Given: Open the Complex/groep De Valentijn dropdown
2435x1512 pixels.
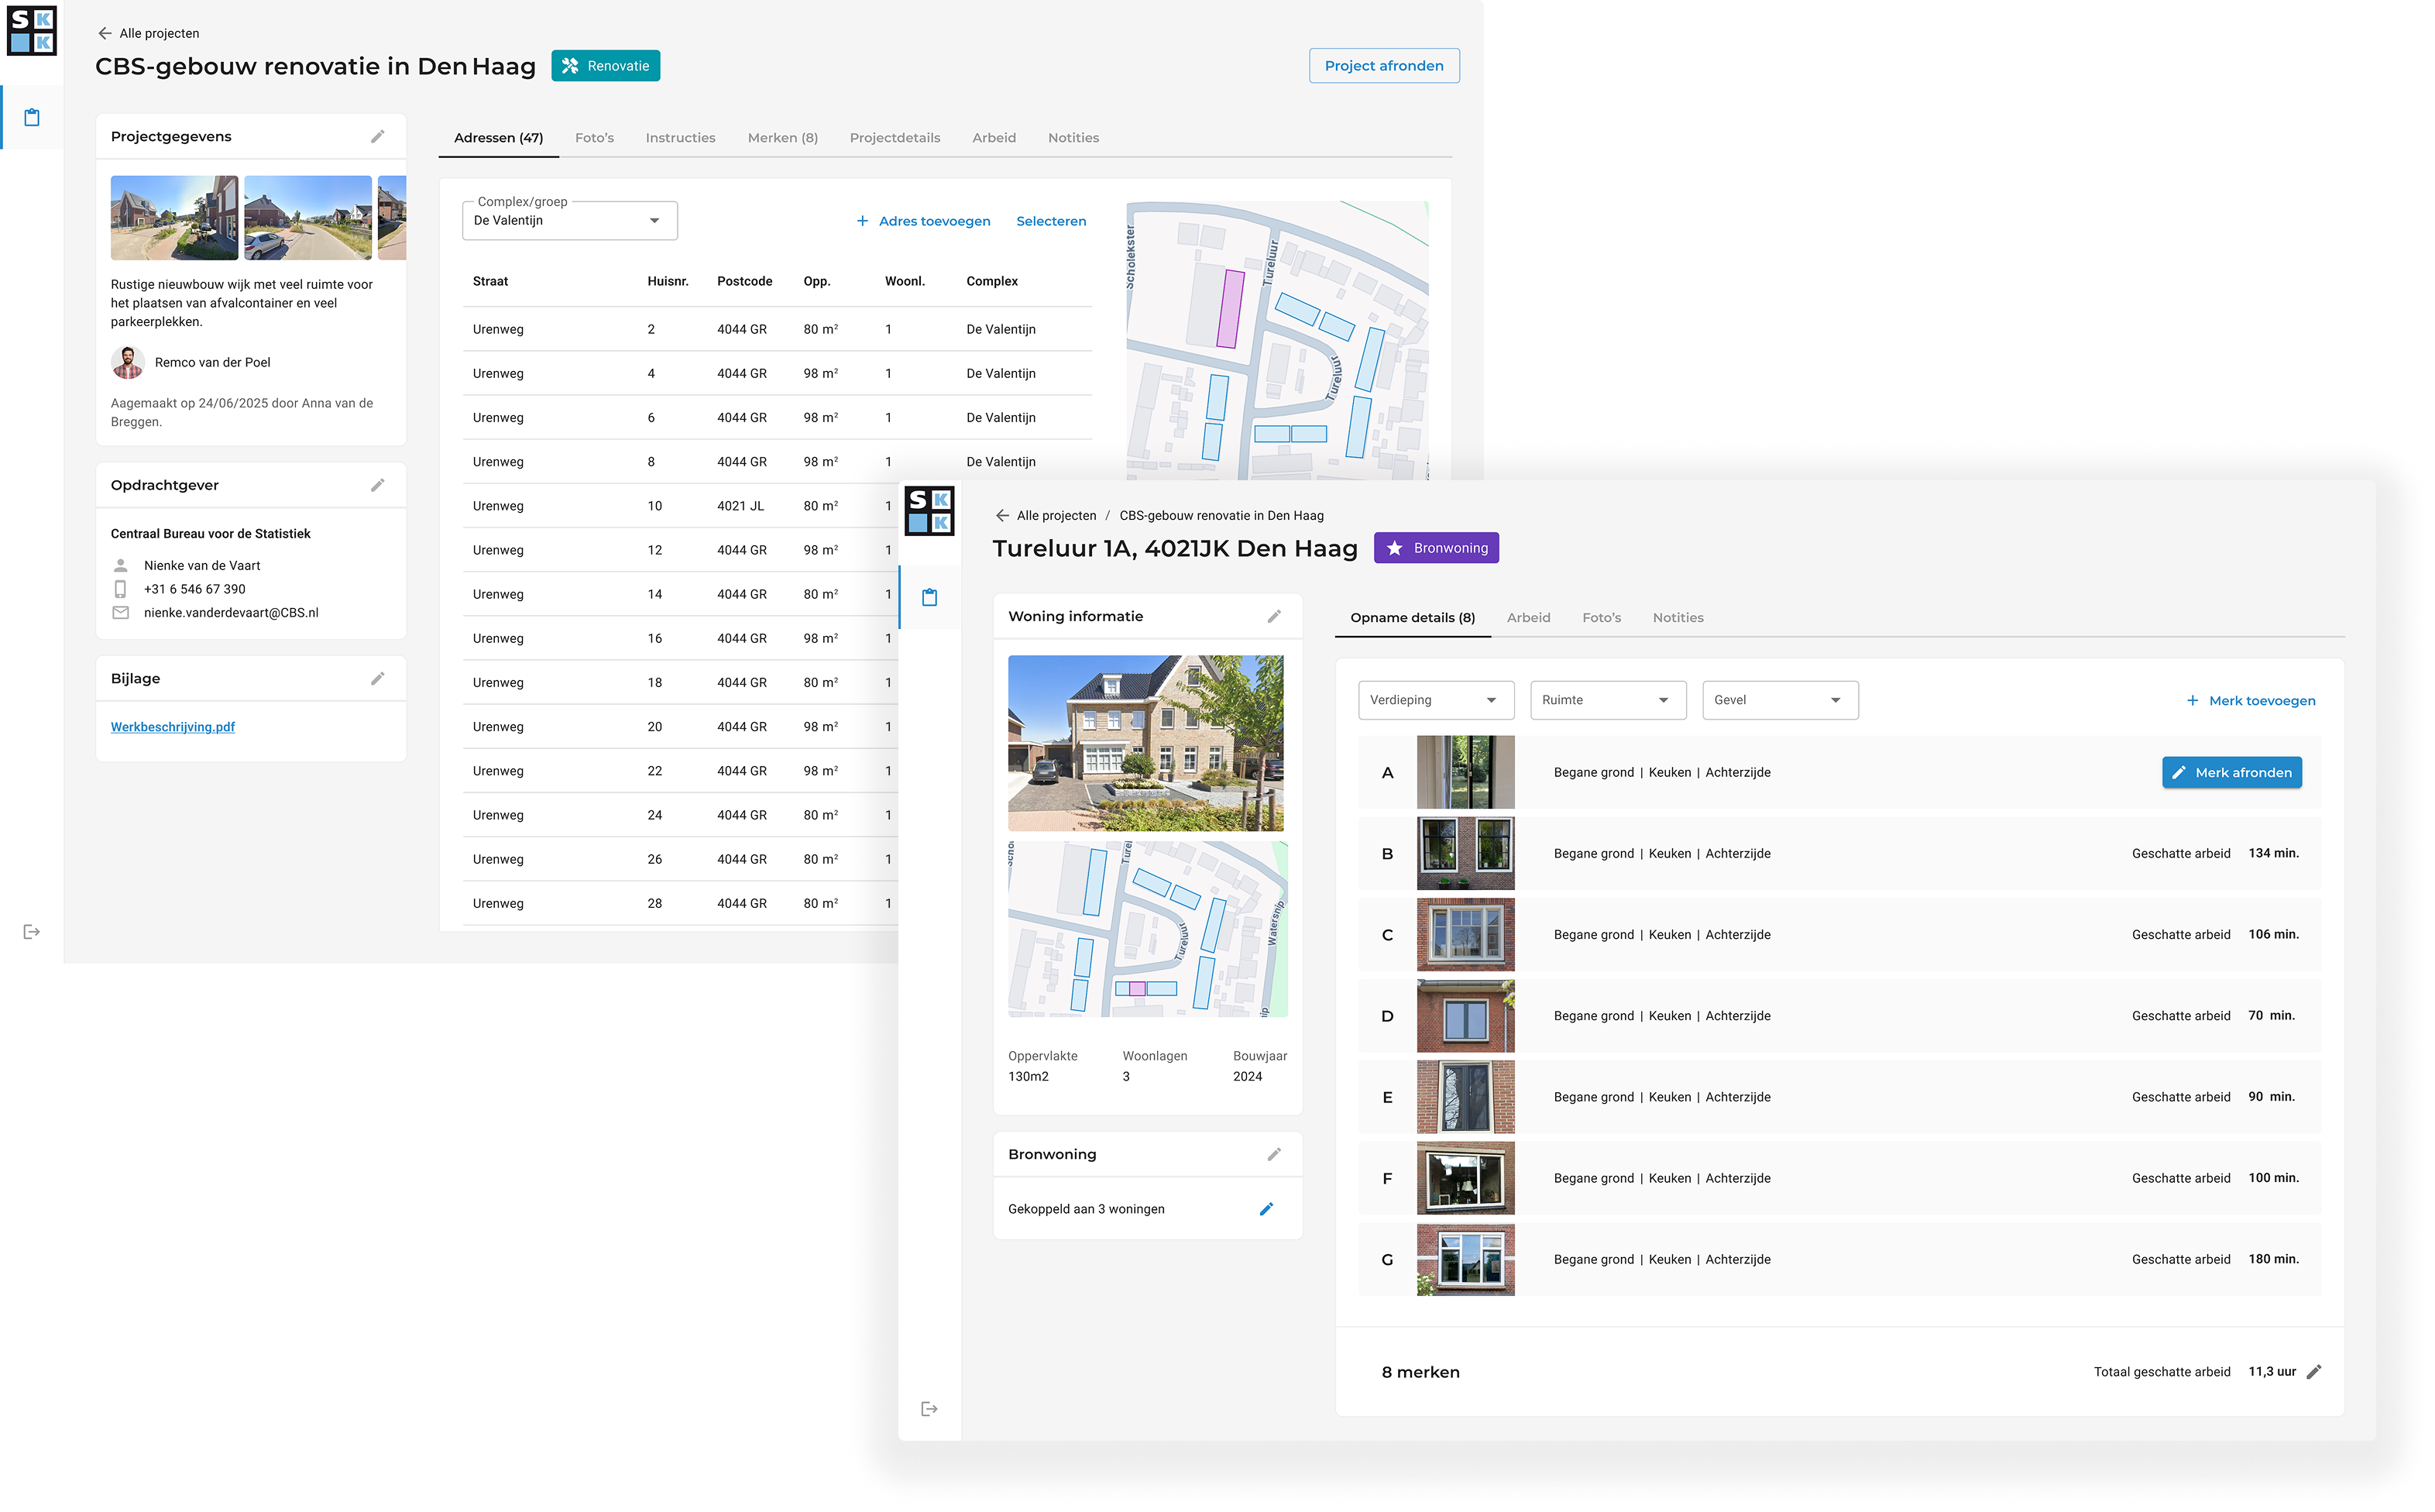Looking at the screenshot, I should tap(568, 221).
